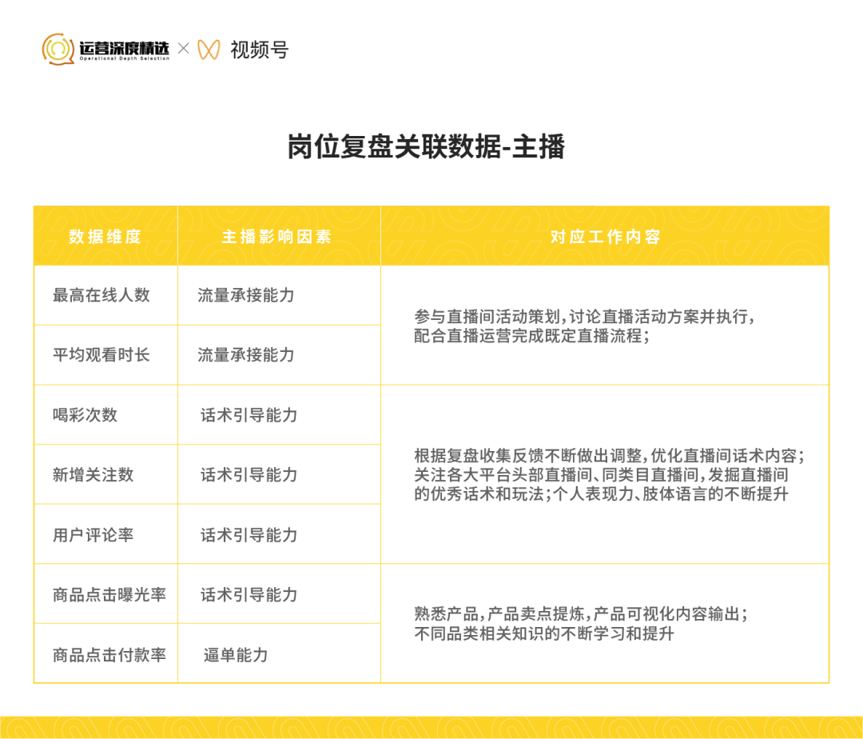Click the 熟悉产品 description paragraph

[x=581, y=624]
